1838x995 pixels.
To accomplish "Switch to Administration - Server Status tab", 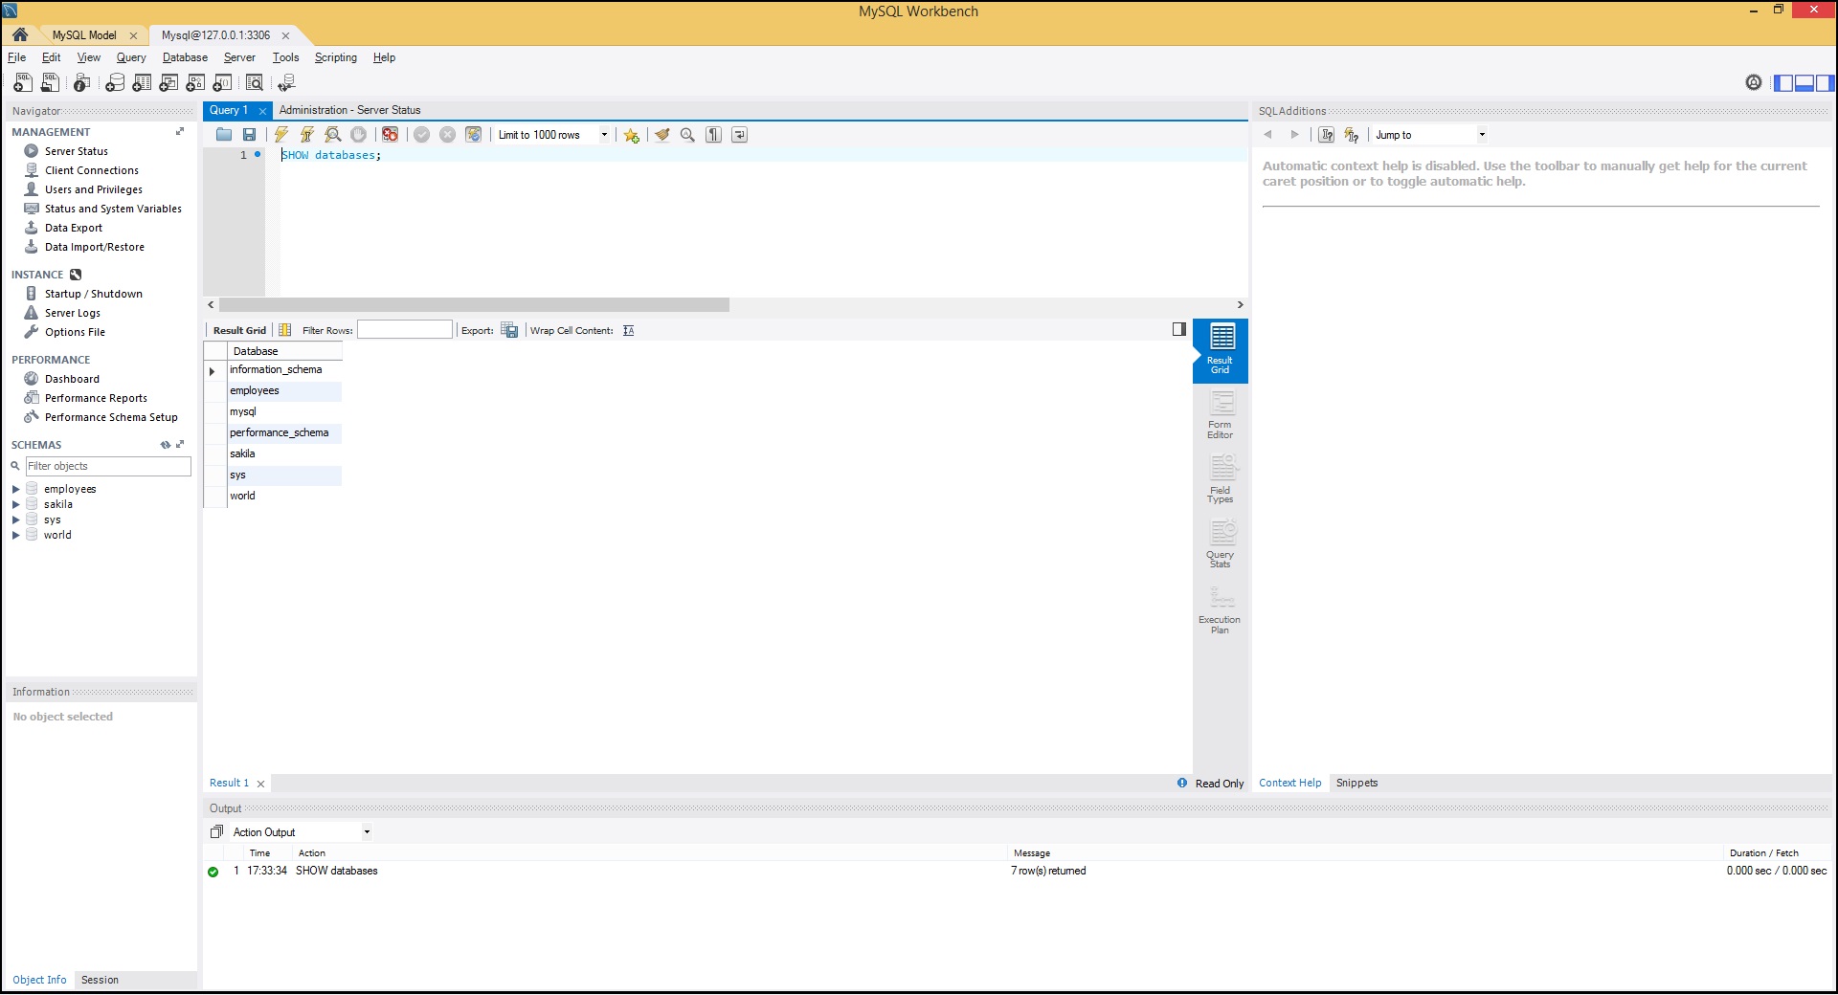I will click(x=349, y=110).
